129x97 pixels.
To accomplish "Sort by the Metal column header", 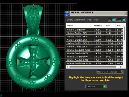I will 79,26.
